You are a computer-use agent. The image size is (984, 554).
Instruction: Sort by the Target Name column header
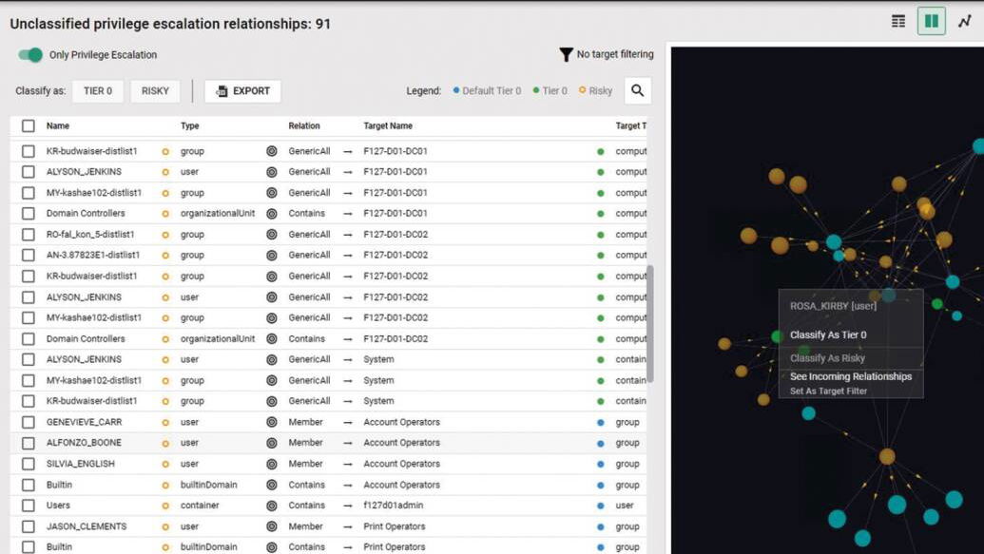(x=388, y=125)
